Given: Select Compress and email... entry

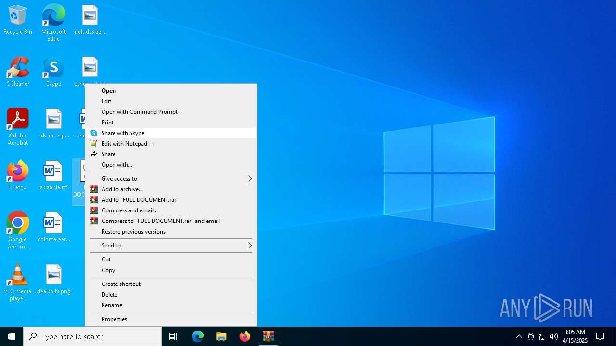Looking at the screenshot, I should click(x=171, y=210).
